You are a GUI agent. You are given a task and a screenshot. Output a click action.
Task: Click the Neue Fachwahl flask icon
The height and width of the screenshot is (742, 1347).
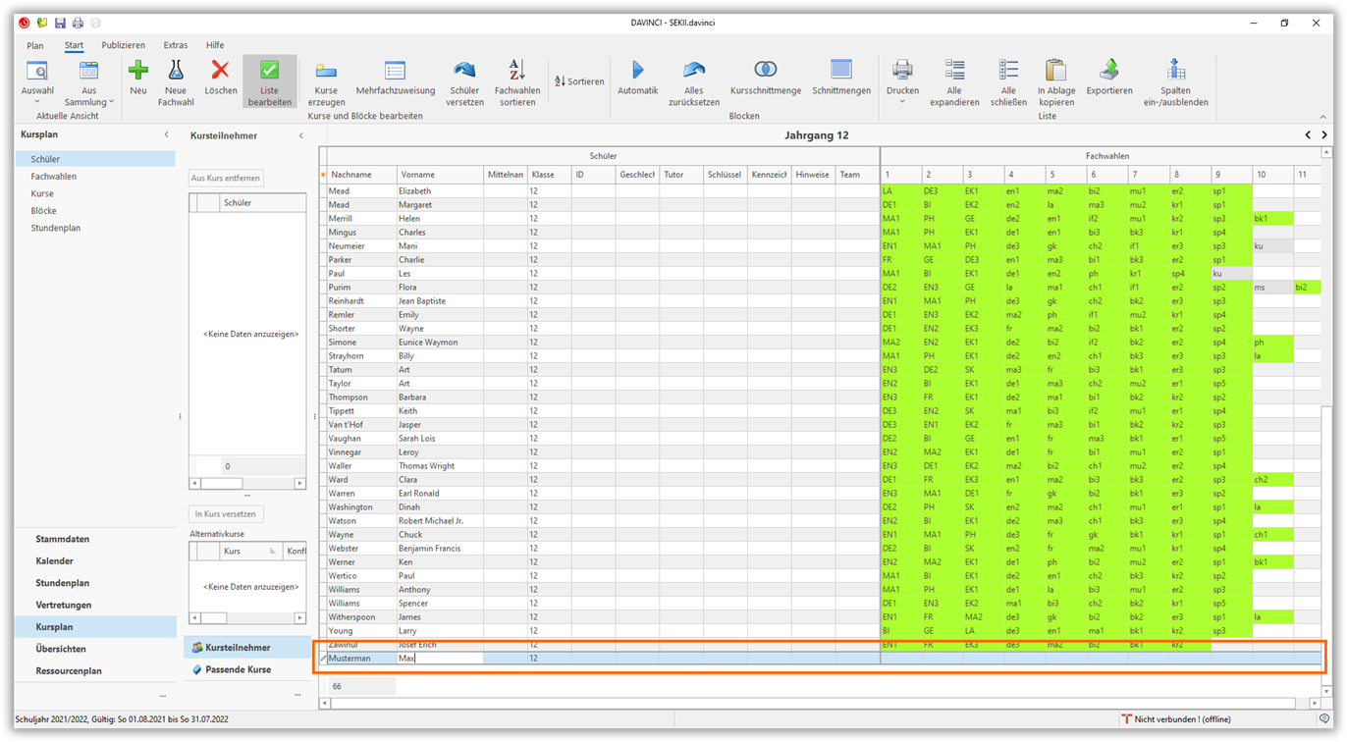click(176, 71)
